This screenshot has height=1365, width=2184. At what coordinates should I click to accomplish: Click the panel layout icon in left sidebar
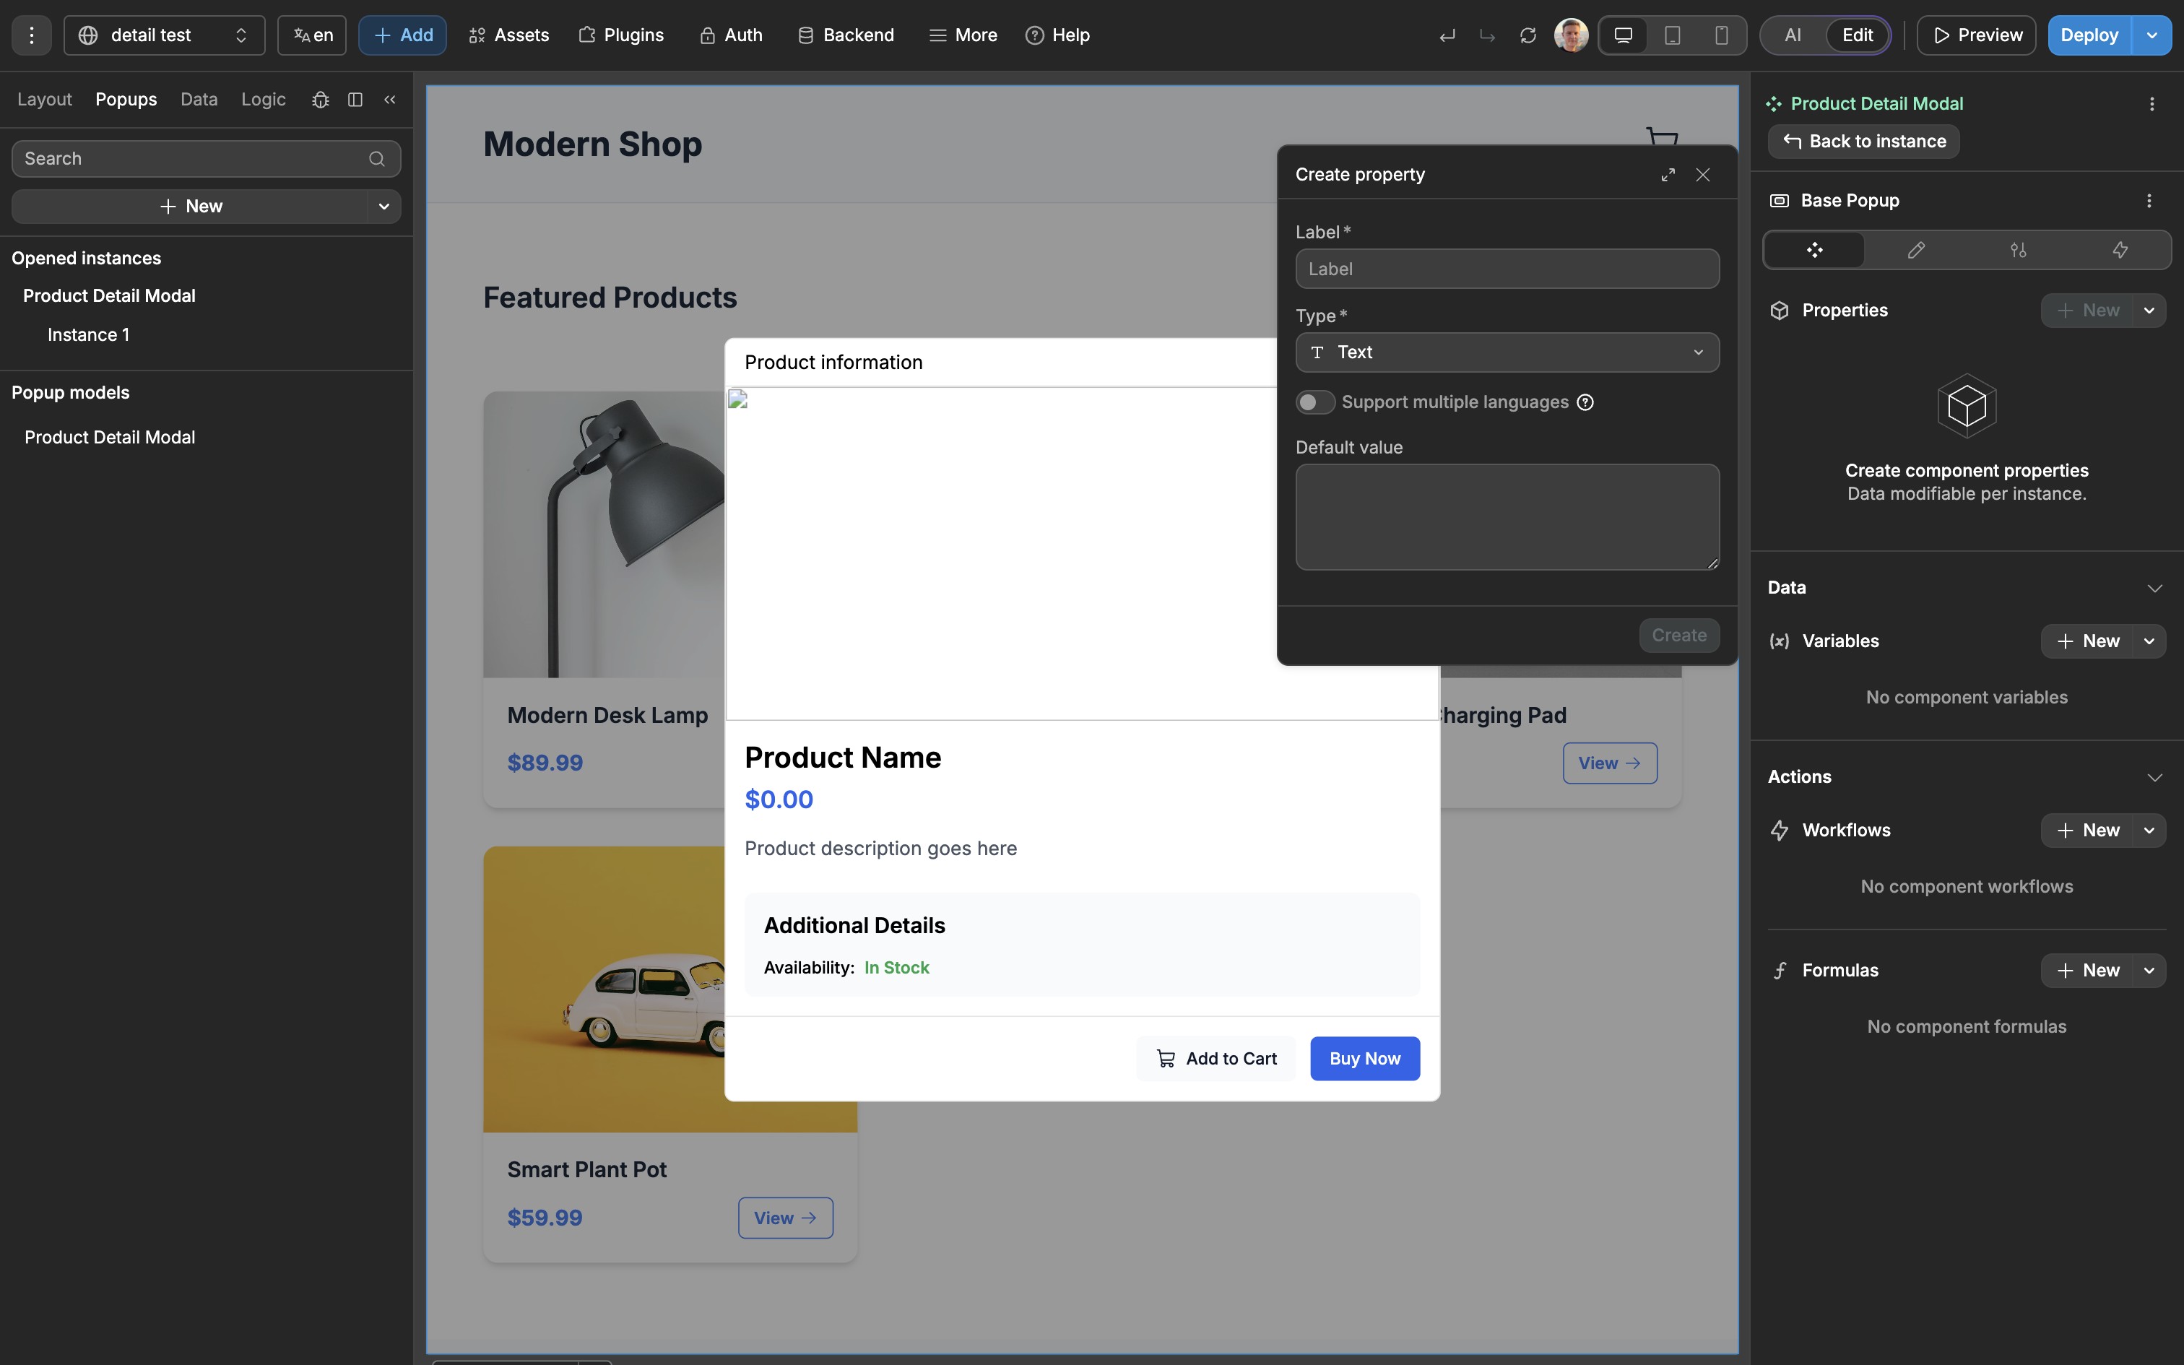[355, 100]
